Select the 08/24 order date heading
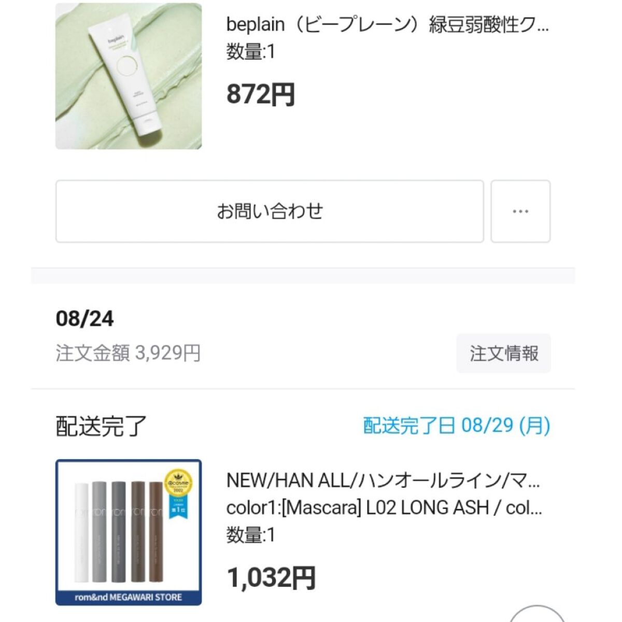Screen dimensions: 622x622 [x=84, y=319]
